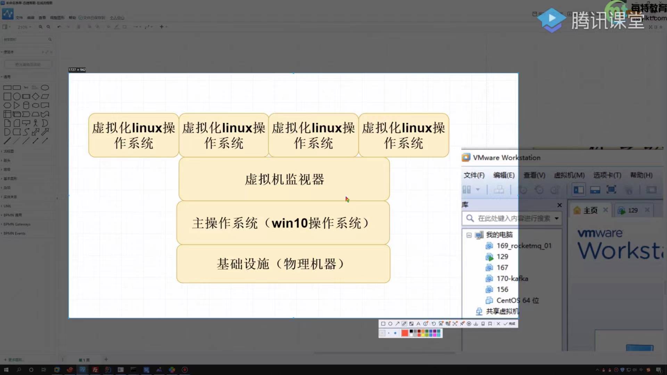Open the 虚拟机(M) menu
This screenshot has height=375, width=667.
pyautogui.click(x=569, y=175)
